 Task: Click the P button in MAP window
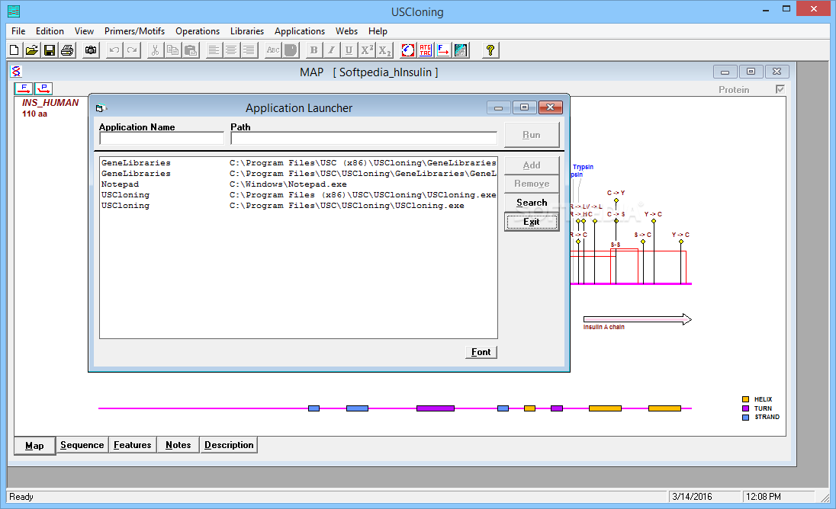43,88
